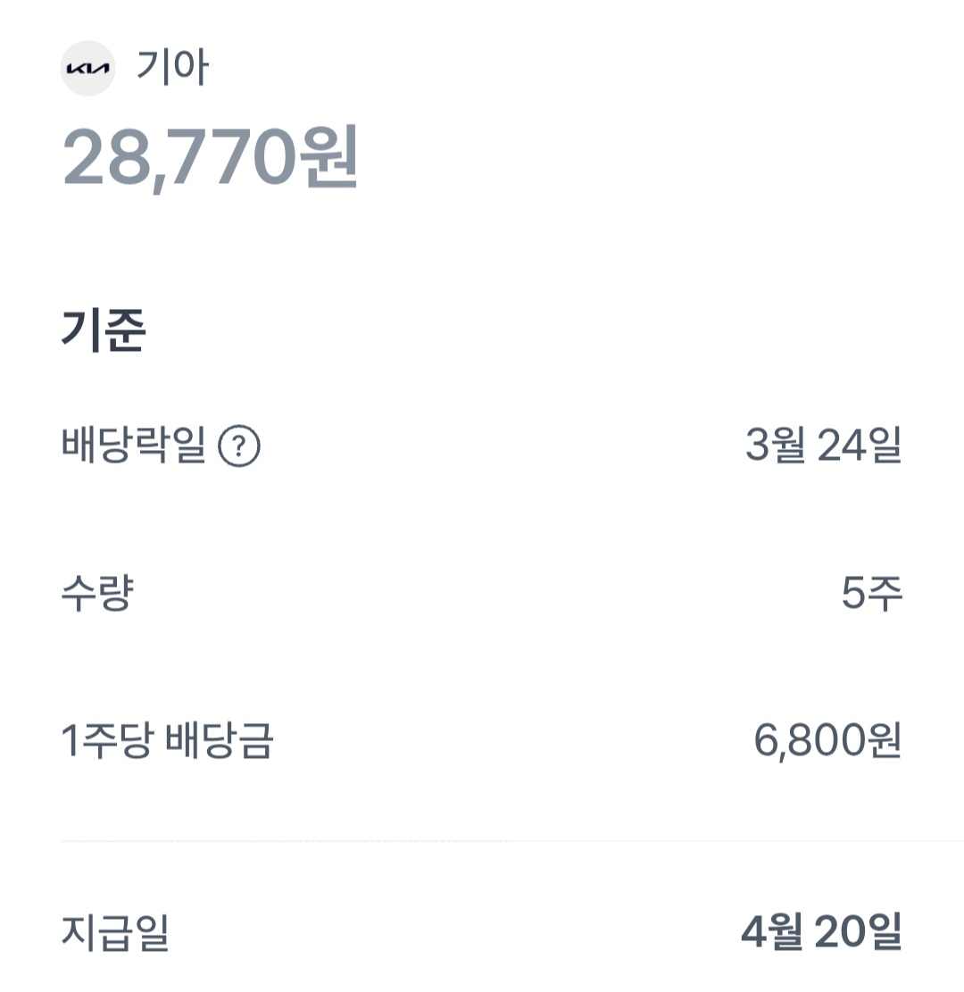Screen dimensions: 964x992
Task: Select the 4월 20일 payment date
Action: [x=821, y=932]
